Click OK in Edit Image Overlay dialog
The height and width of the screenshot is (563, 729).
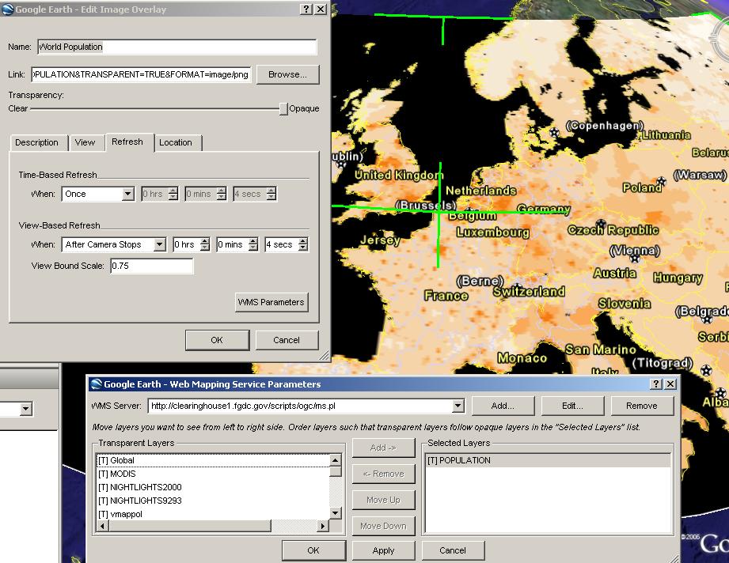(x=217, y=340)
